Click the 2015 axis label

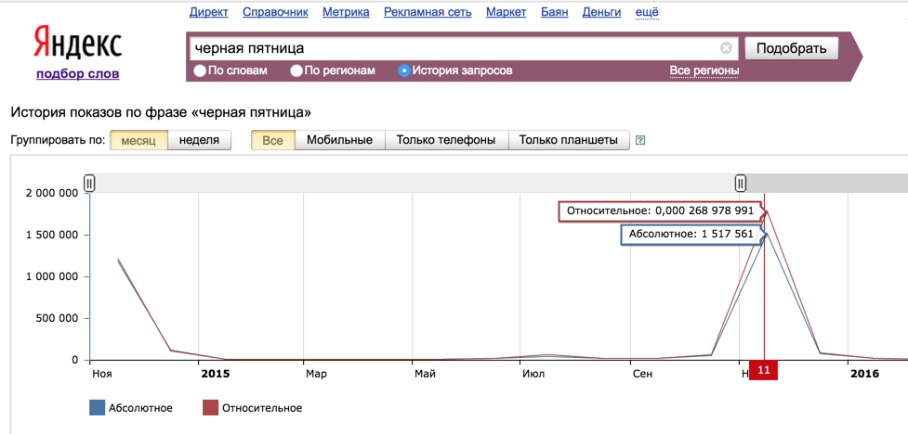(216, 374)
